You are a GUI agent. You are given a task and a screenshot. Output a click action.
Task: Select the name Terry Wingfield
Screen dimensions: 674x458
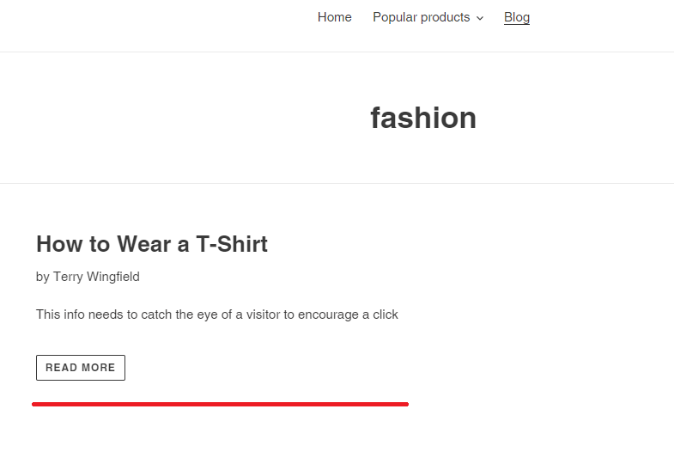pos(96,277)
